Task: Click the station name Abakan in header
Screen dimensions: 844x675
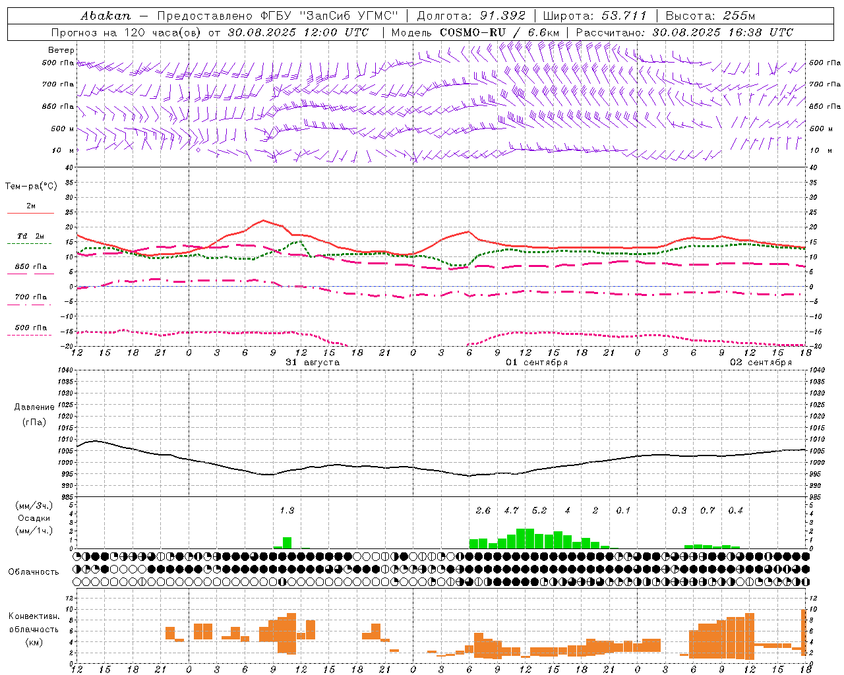Action: pyautogui.click(x=105, y=16)
